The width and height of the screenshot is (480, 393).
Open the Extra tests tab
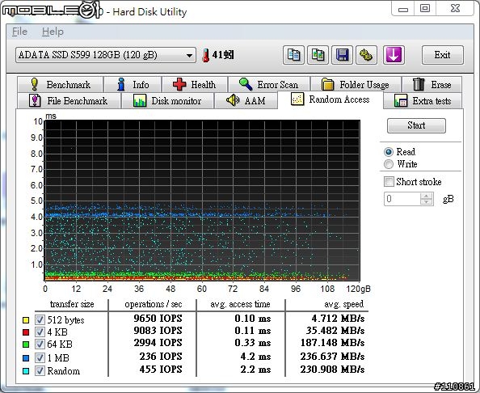(x=423, y=101)
